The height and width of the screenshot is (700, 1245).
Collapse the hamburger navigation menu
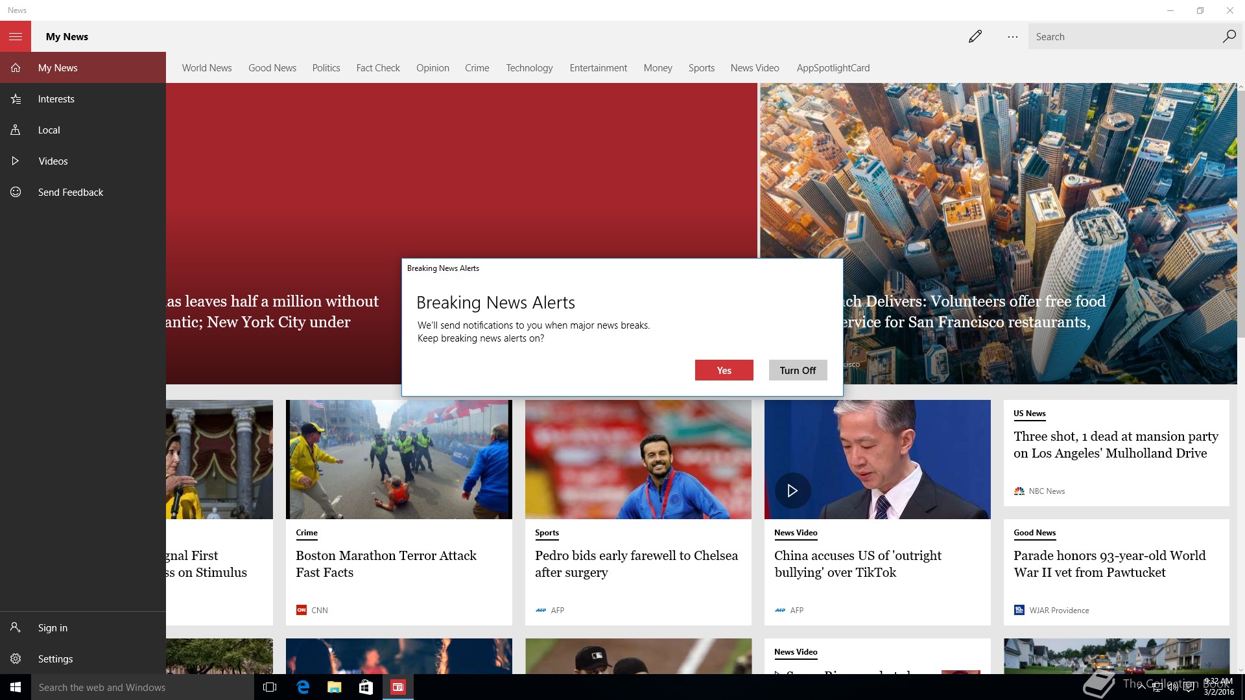(x=16, y=36)
